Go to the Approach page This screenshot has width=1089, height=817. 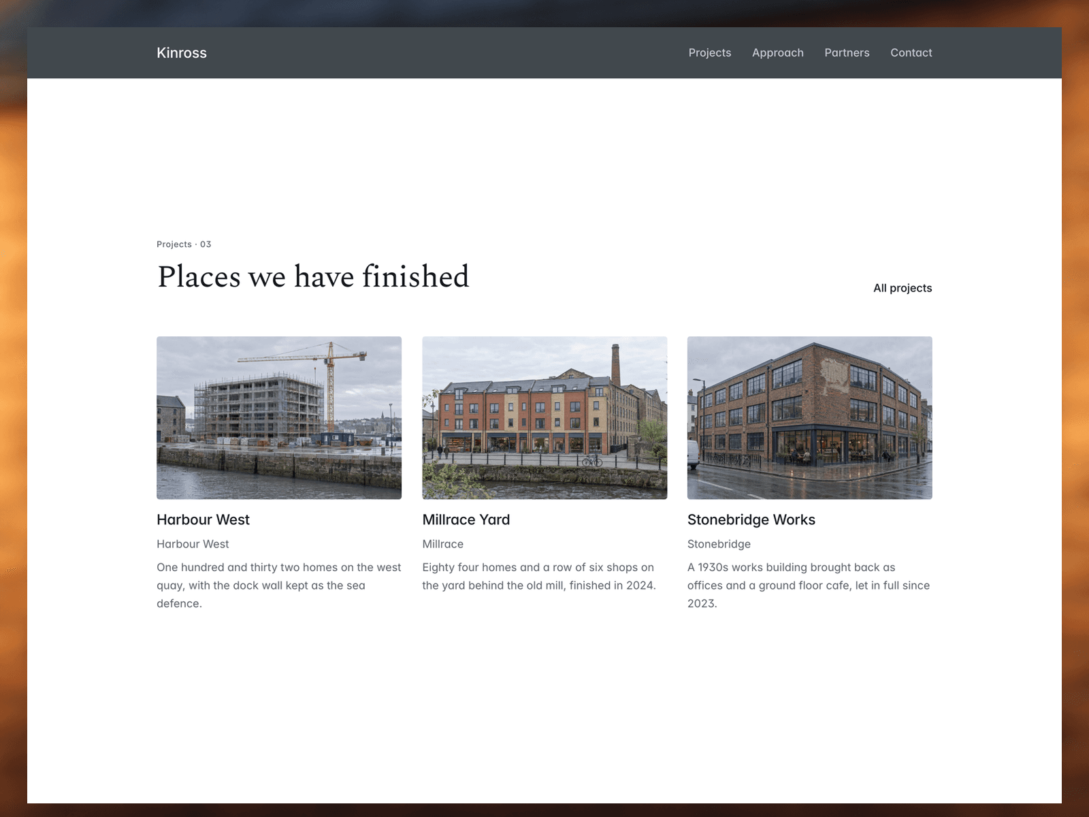pos(777,53)
